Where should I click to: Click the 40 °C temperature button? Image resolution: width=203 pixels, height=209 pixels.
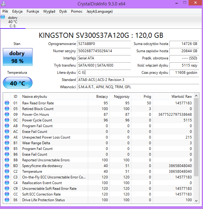point(18,83)
